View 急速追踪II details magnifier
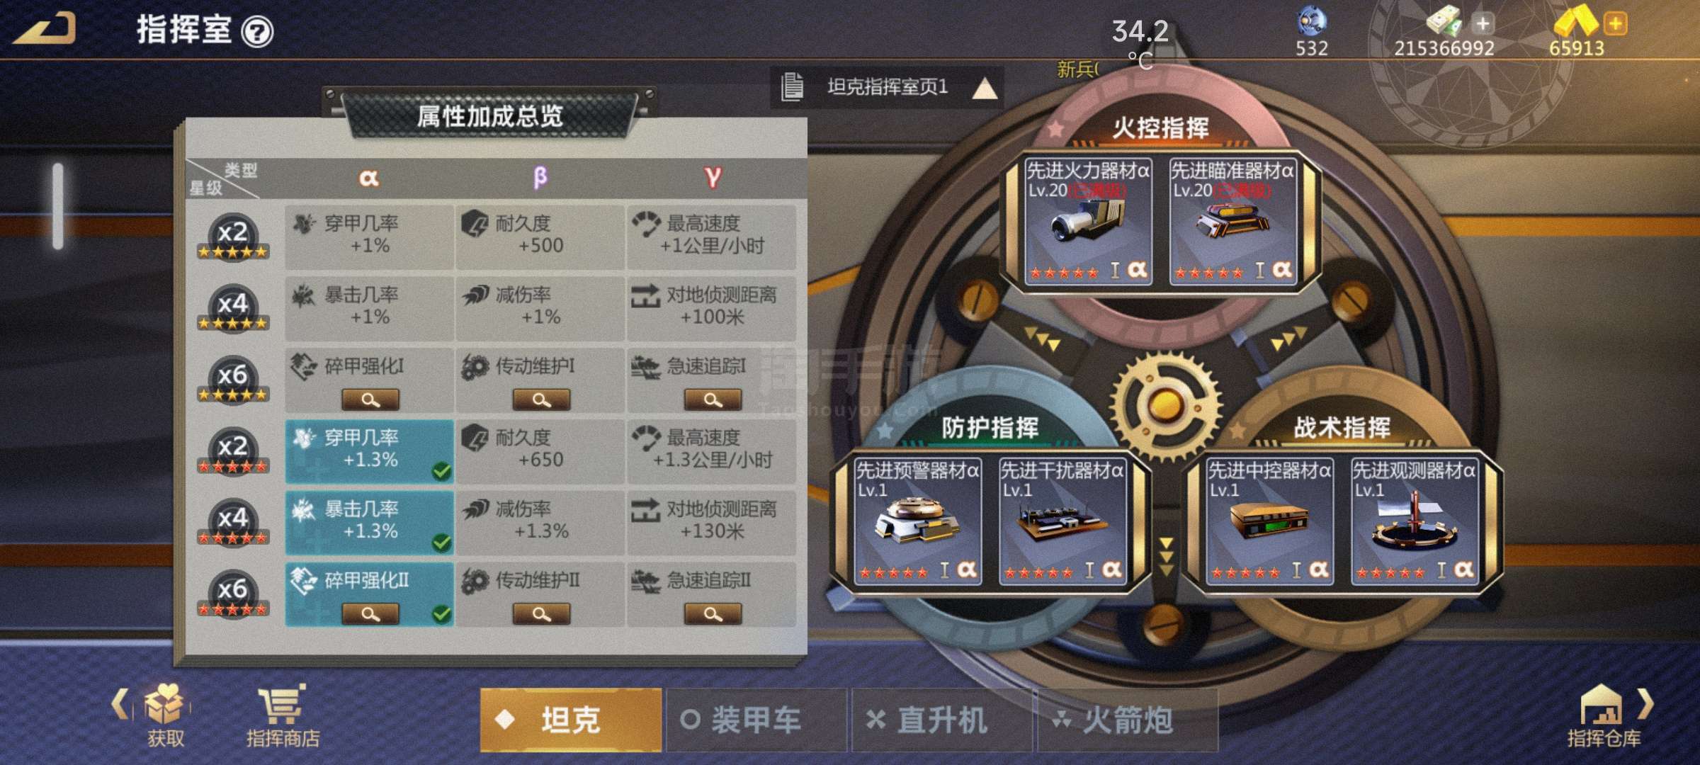 713,613
